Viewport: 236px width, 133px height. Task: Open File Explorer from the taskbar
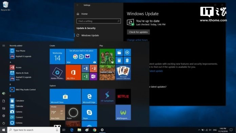click(x=79, y=130)
